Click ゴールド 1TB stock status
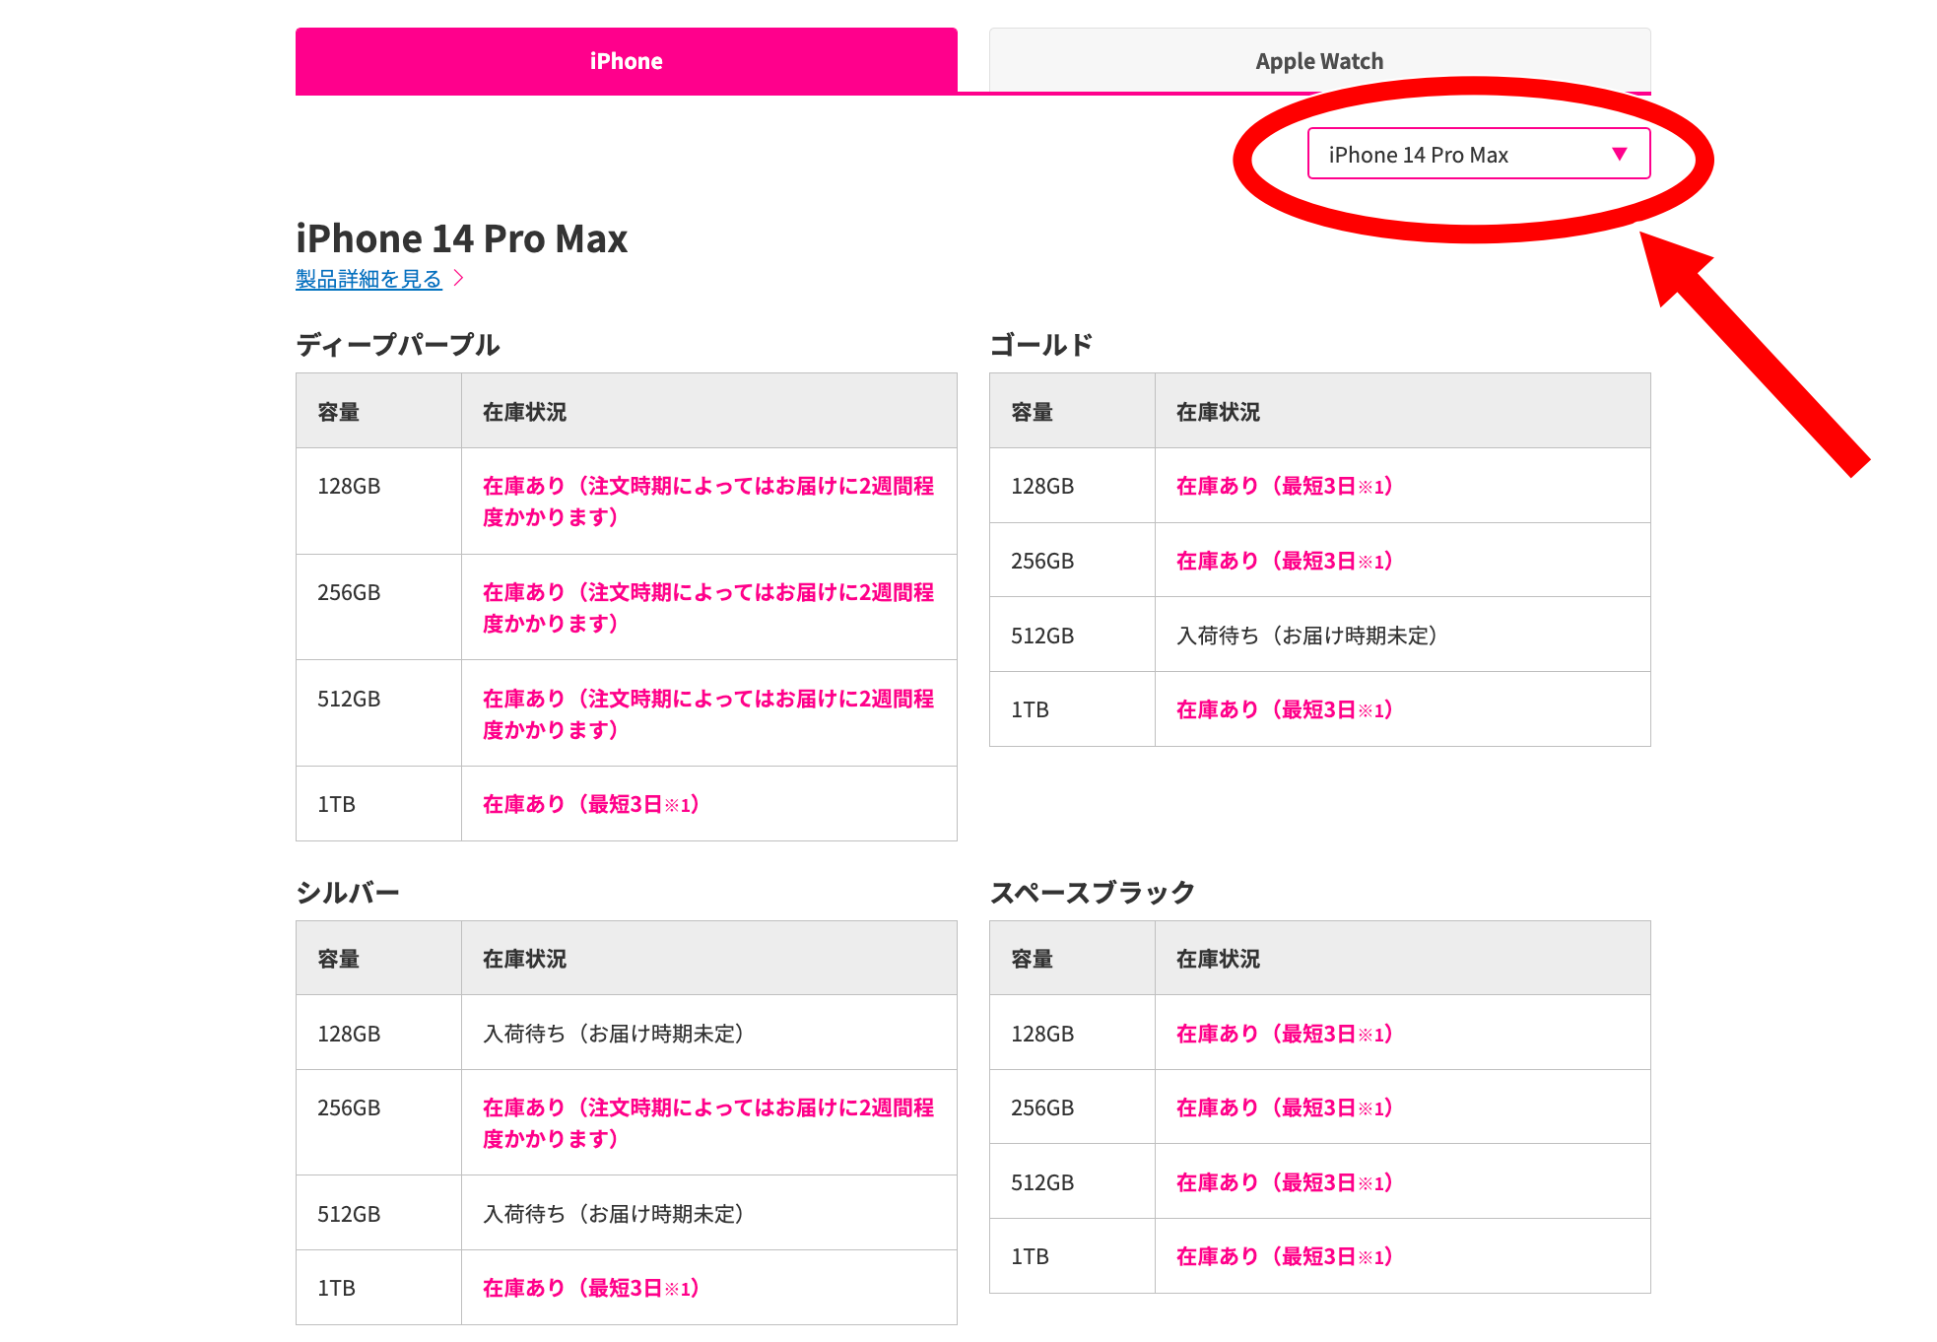The width and height of the screenshot is (1937, 1342). pyautogui.click(x=1285, y=709)
